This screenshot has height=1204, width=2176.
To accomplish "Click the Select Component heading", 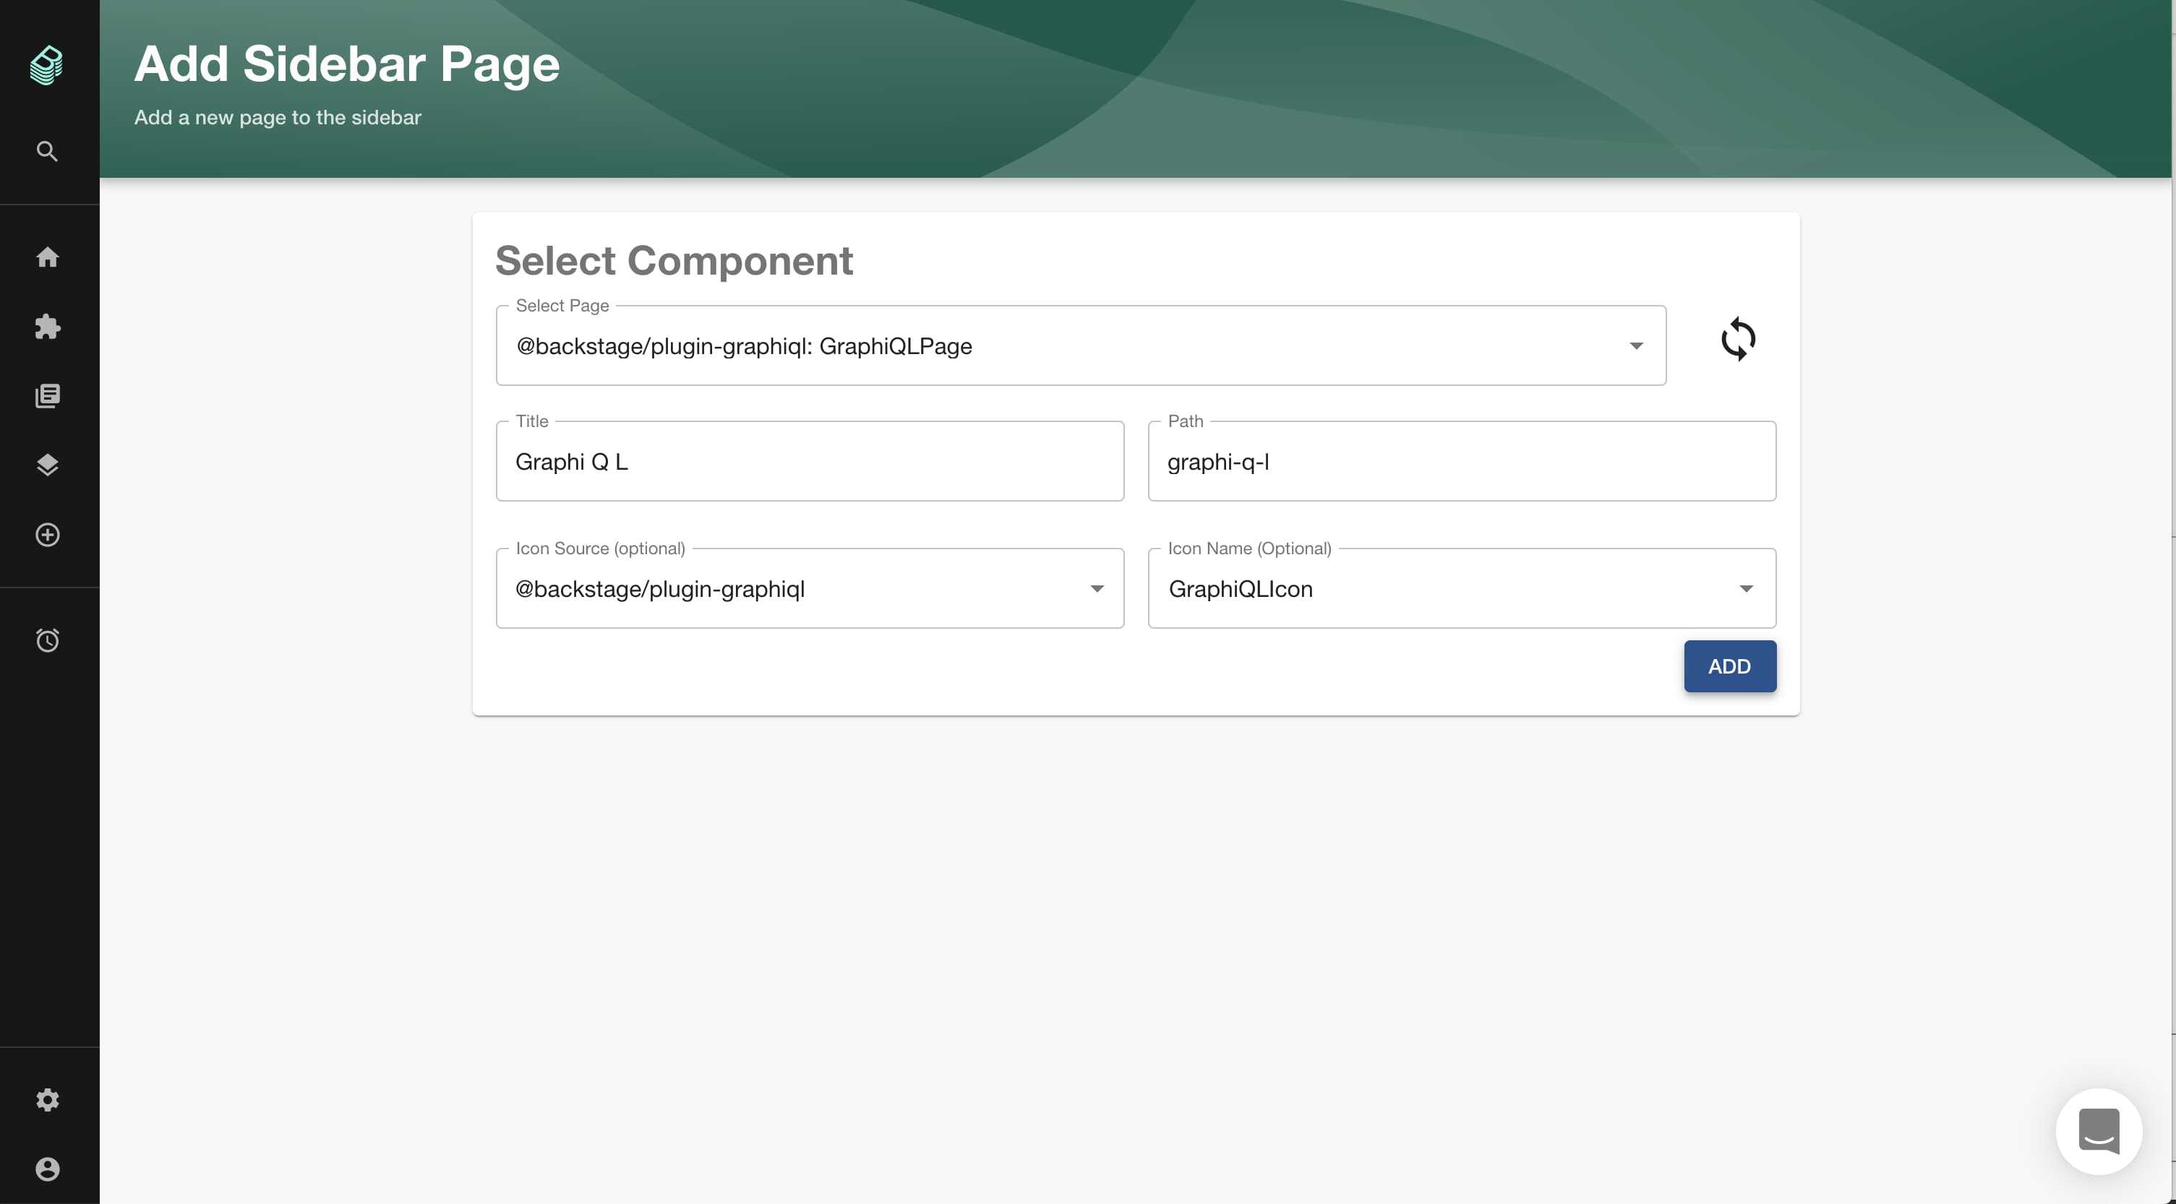I will (673, 260).
